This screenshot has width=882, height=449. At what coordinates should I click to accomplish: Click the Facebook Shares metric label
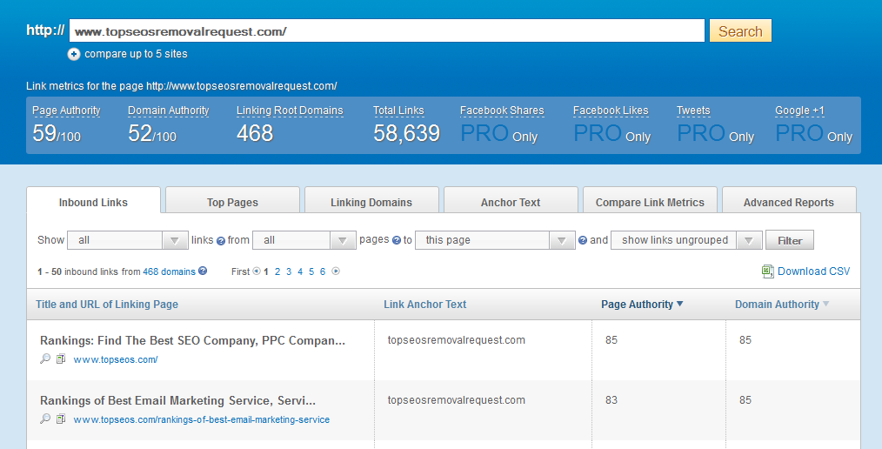pyautogui.click(x=502, y=111)
